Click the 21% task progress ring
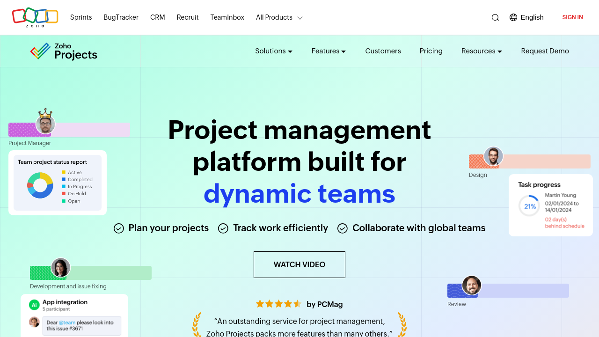Viewport: 599px width, 337px height. coord(529,206)
